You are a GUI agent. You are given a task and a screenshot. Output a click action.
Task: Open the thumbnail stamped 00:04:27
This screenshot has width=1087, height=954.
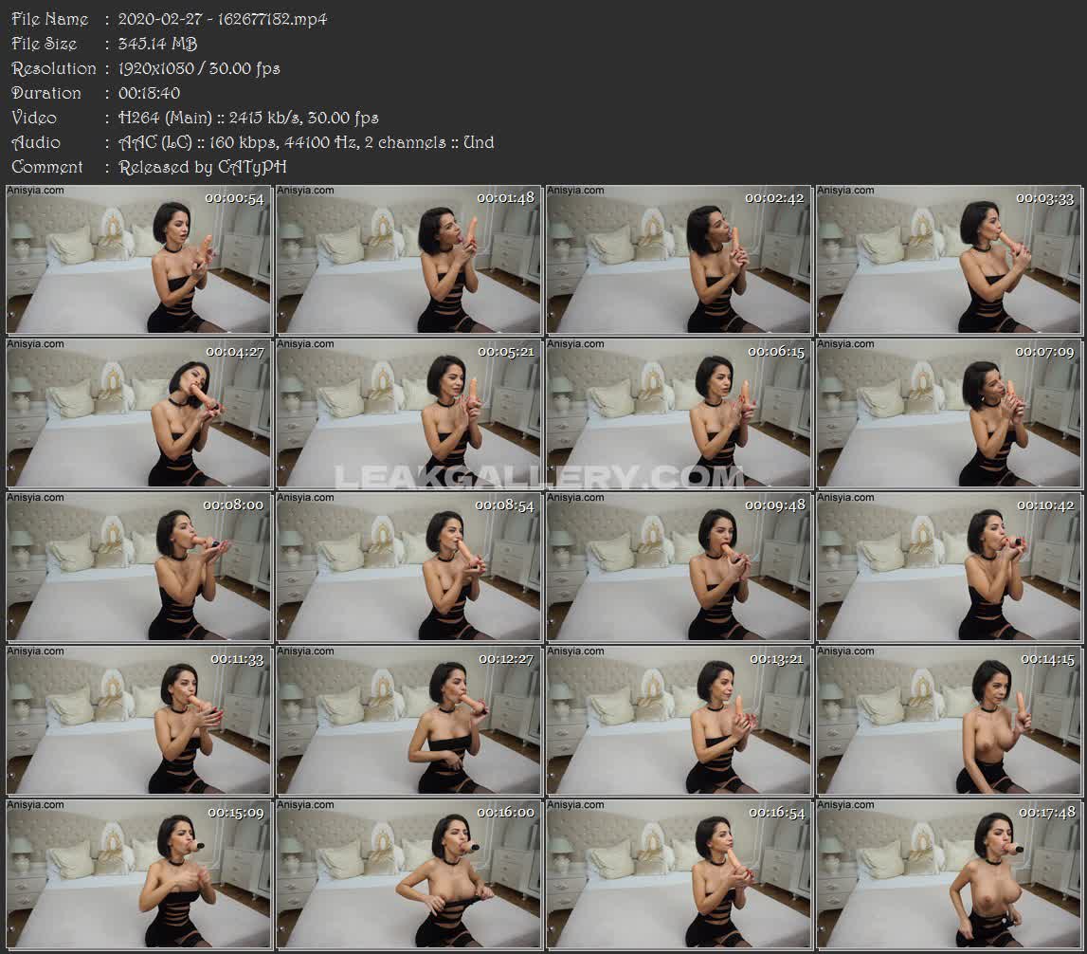138,413
